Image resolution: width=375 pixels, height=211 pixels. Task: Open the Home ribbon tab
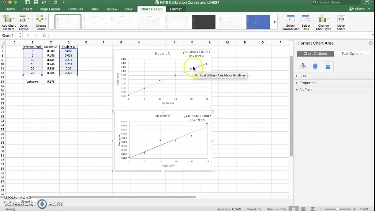click(10, 9)
